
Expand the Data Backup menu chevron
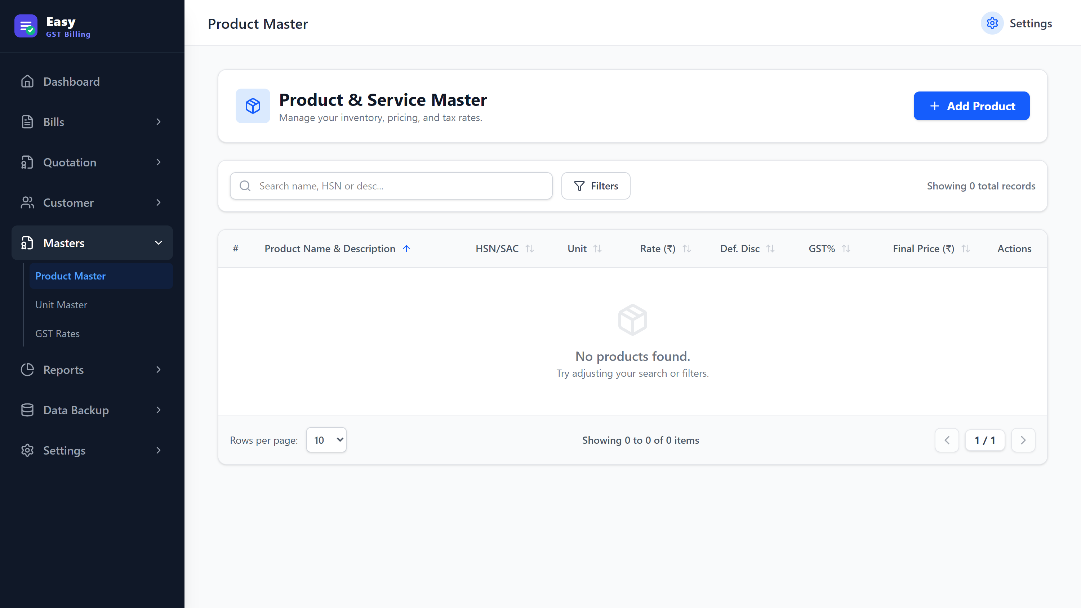[x=158, y=410]
